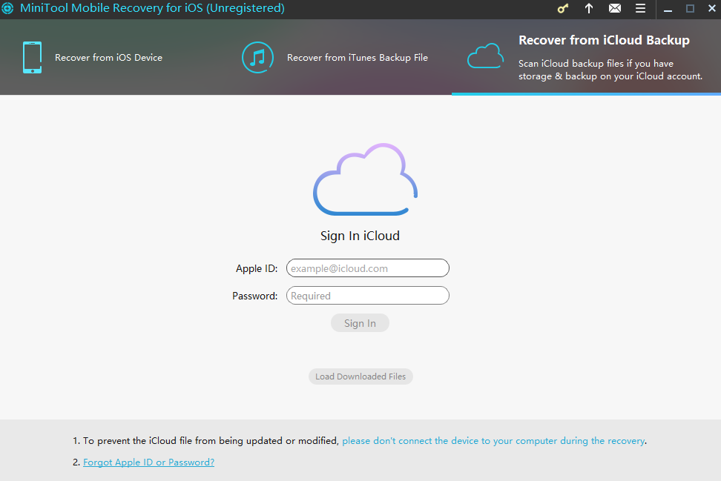Click the upgrade arrow icon
Image resolution: width=721 pixels, height=481 pixels.
pyautogui.click(x=588, y=8)
